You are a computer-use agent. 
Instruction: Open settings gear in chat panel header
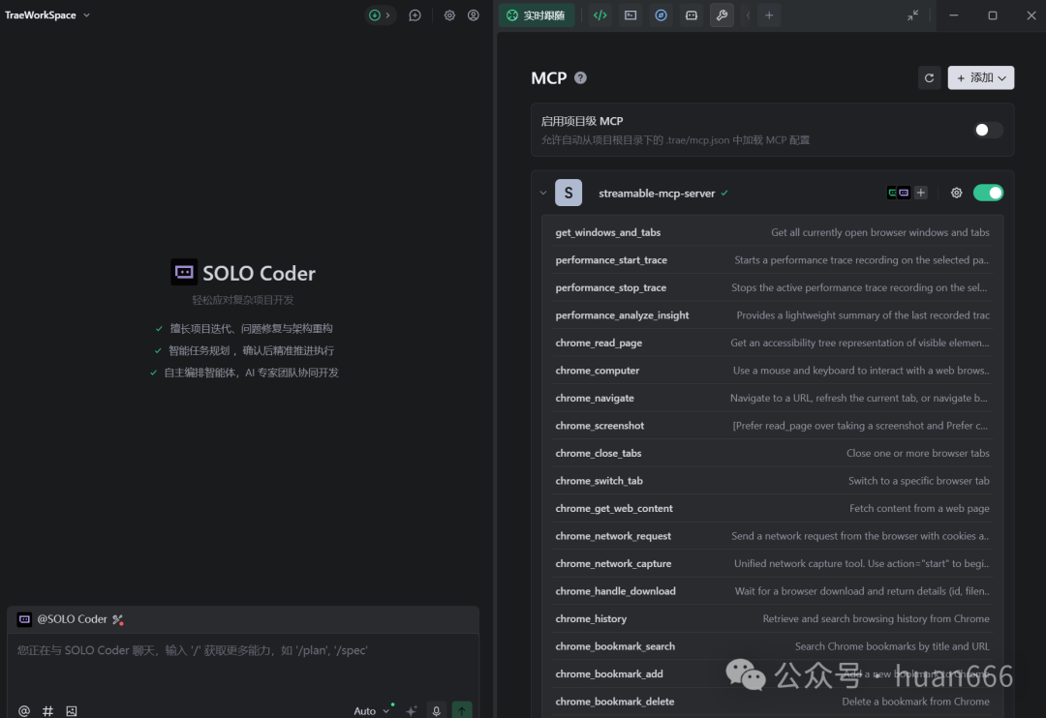coord(449,15)
